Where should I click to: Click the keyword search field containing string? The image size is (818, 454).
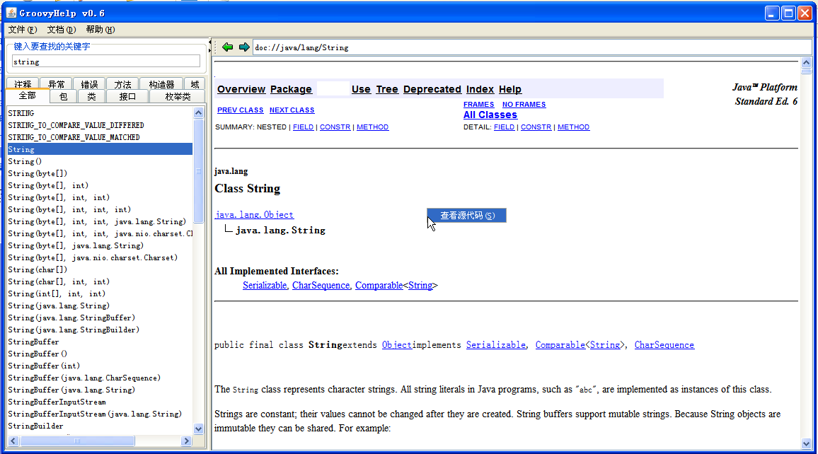[x=106, y=62]
